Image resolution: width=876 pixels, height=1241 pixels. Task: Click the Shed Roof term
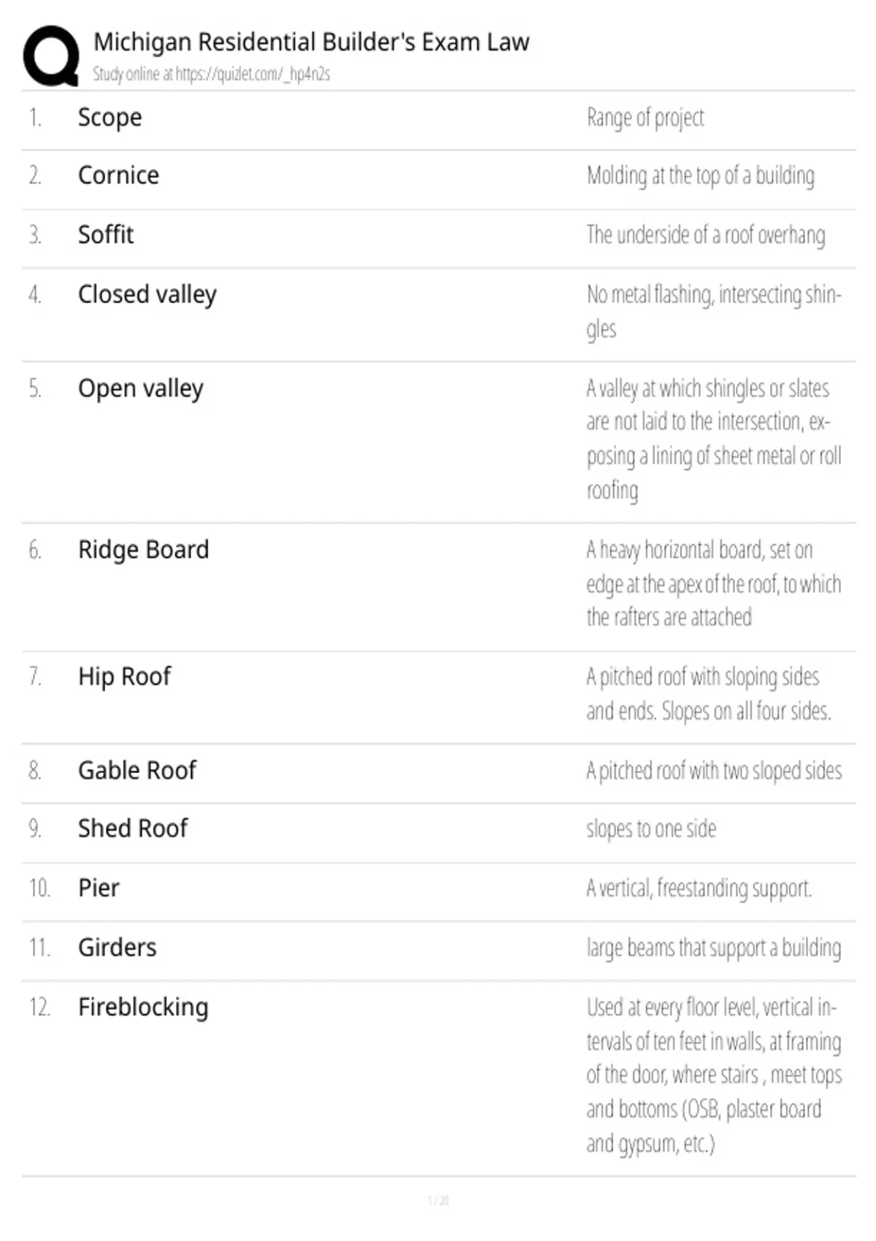[x=133, y=829]
